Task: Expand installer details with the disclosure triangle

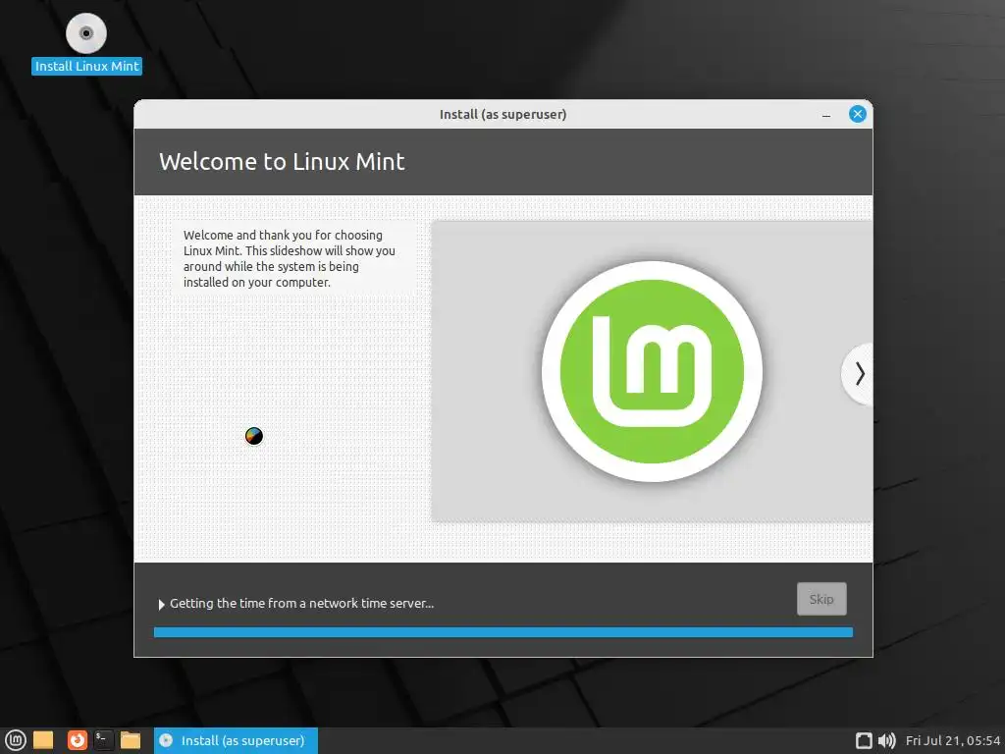Action: click(162, 604)
